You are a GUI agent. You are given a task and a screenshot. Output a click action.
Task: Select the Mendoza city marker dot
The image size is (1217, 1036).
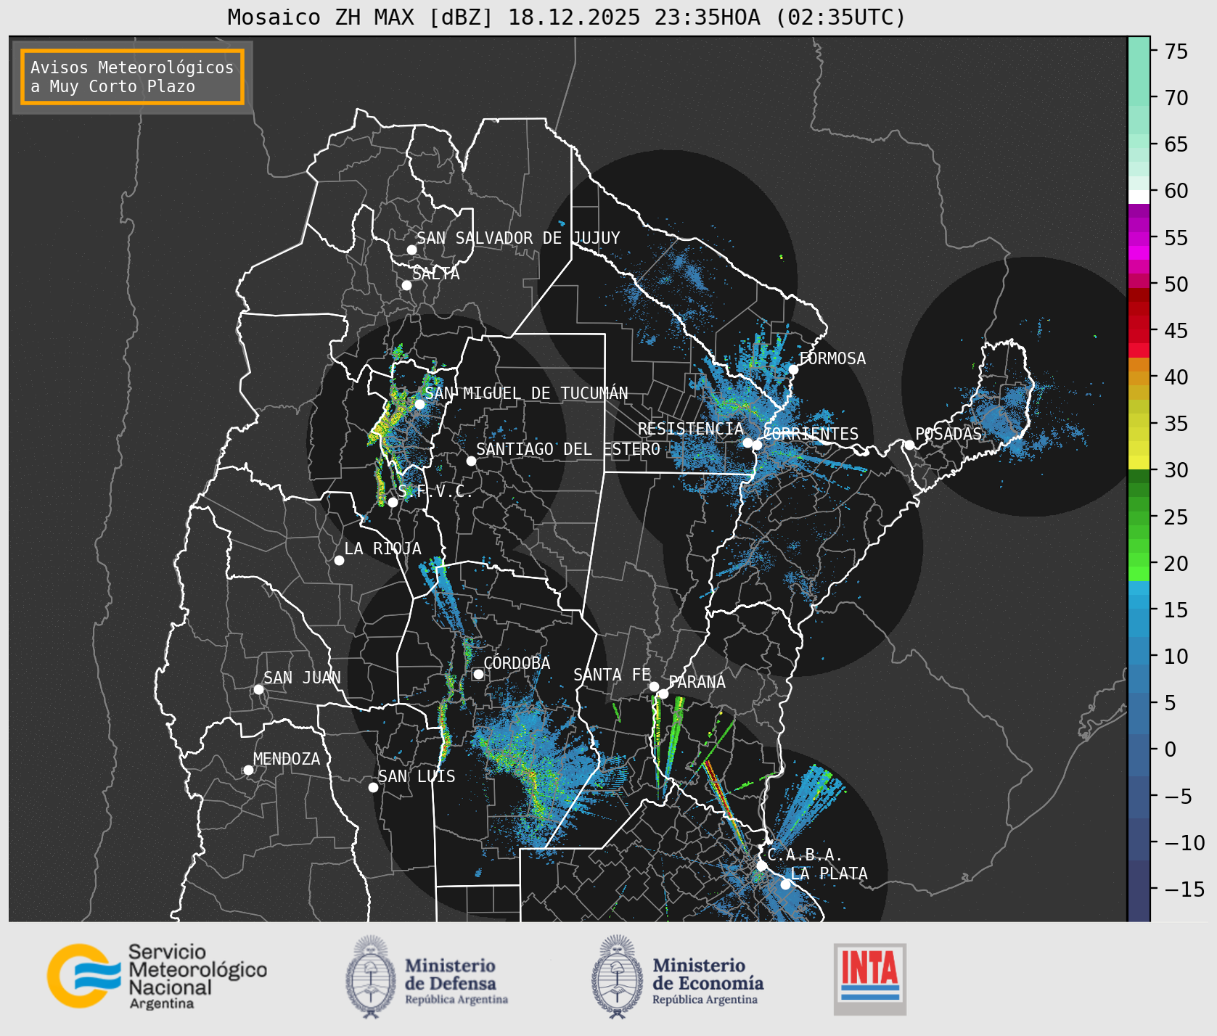point(248,770)
